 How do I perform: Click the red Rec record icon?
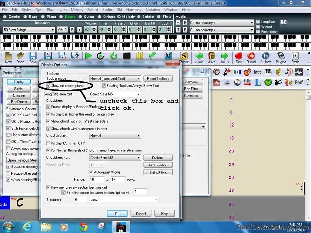click(x=239, y=58)
